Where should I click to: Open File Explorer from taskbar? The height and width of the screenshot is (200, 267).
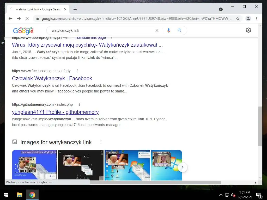[x=19, y=195]
